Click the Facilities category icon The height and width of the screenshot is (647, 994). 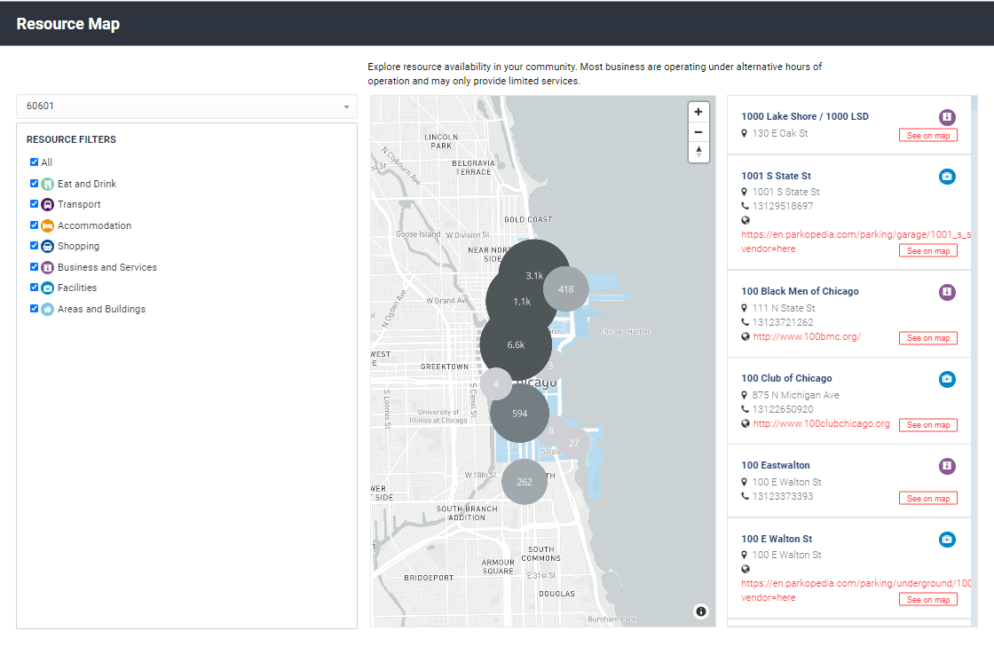coord(48,288)
